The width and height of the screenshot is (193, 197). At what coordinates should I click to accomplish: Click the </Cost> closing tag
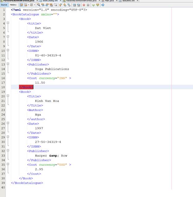(x=34, y=174)
